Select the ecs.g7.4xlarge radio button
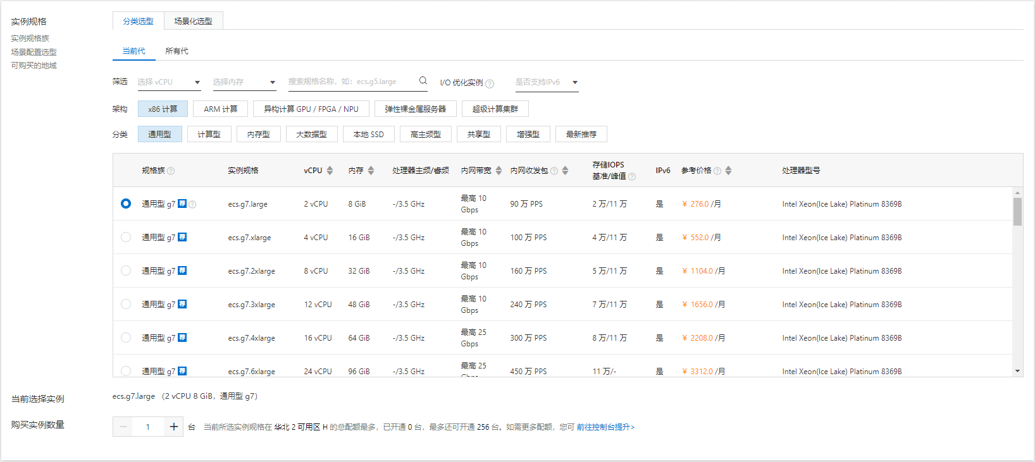The width and height of the screenshot is (1035, 462). (x=126, y=337)
